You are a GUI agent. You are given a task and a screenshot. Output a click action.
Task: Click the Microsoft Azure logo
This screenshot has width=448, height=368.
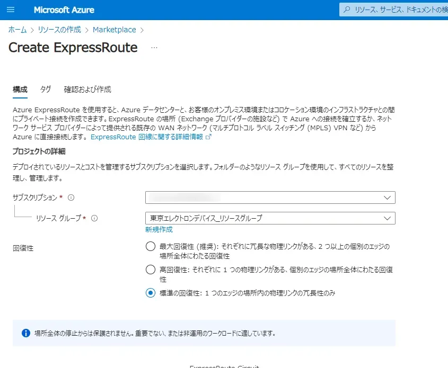pos(64,10)
